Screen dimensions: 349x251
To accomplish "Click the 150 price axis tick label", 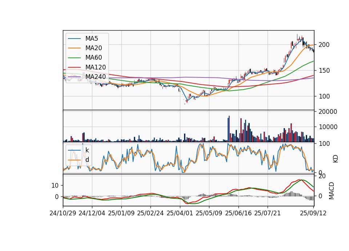I will [324, 71].
